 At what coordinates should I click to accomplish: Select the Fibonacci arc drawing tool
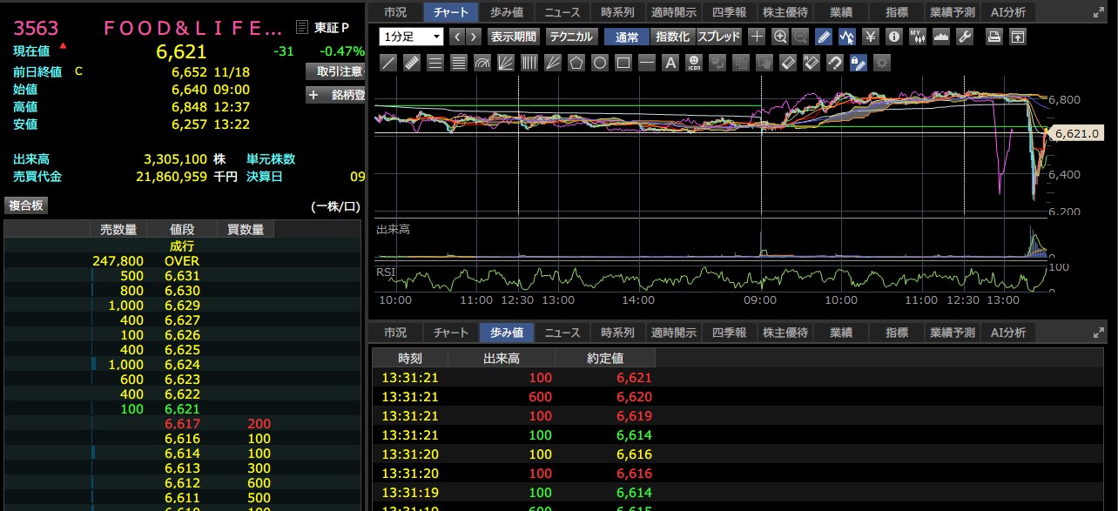pos(483,63)
